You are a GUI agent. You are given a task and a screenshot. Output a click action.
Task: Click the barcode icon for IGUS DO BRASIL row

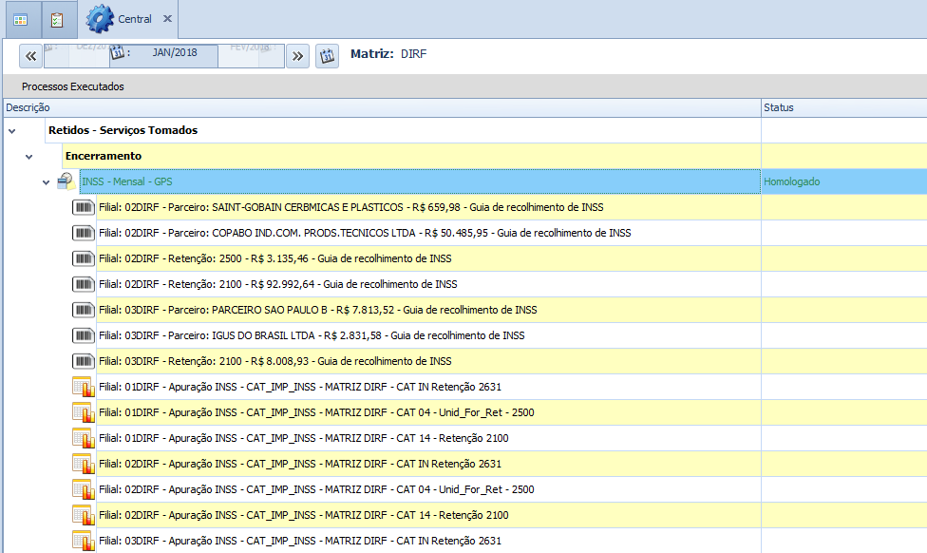coord(84,335)
